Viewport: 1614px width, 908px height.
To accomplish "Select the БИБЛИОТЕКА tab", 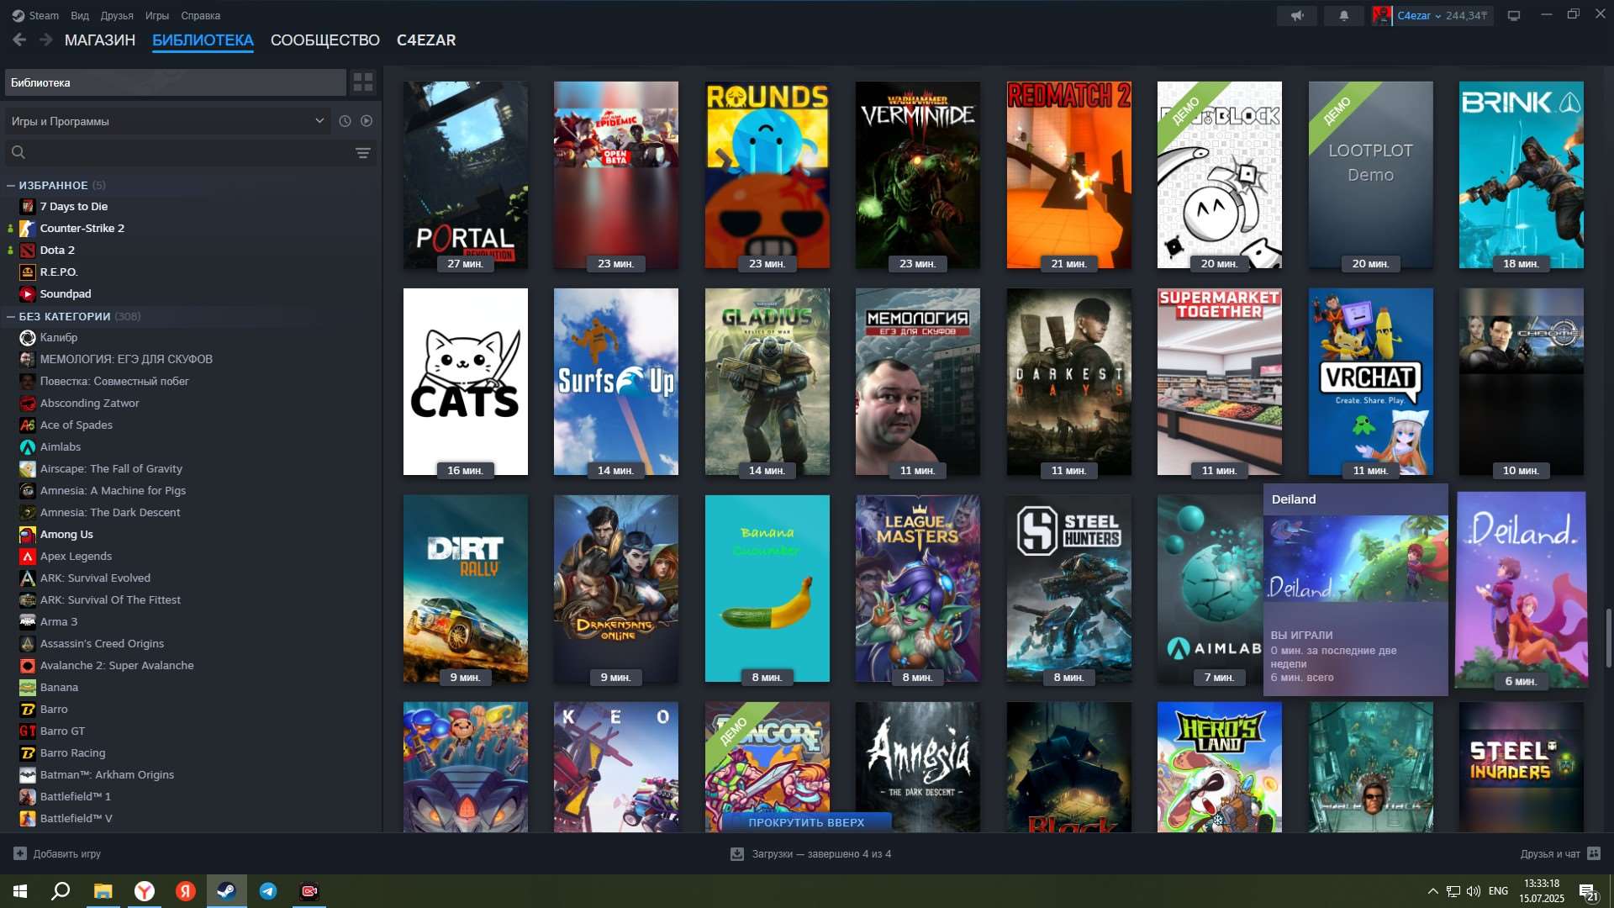I will tap(203, 40).
